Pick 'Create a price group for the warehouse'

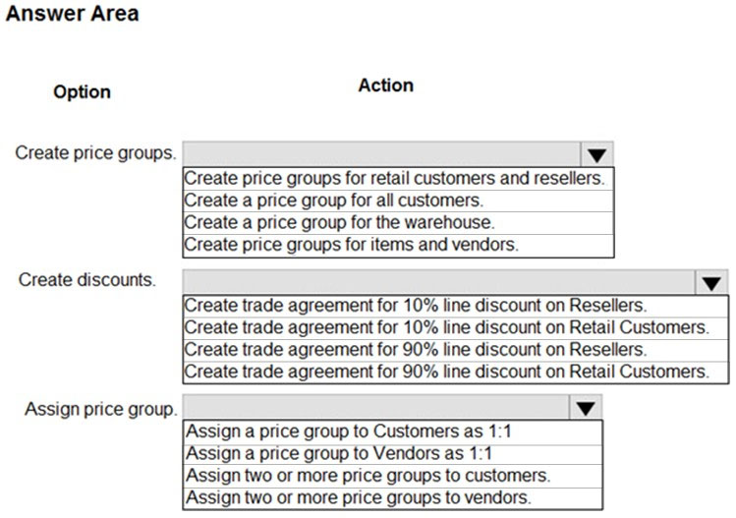pyautogui.click(x=398, y=222)
